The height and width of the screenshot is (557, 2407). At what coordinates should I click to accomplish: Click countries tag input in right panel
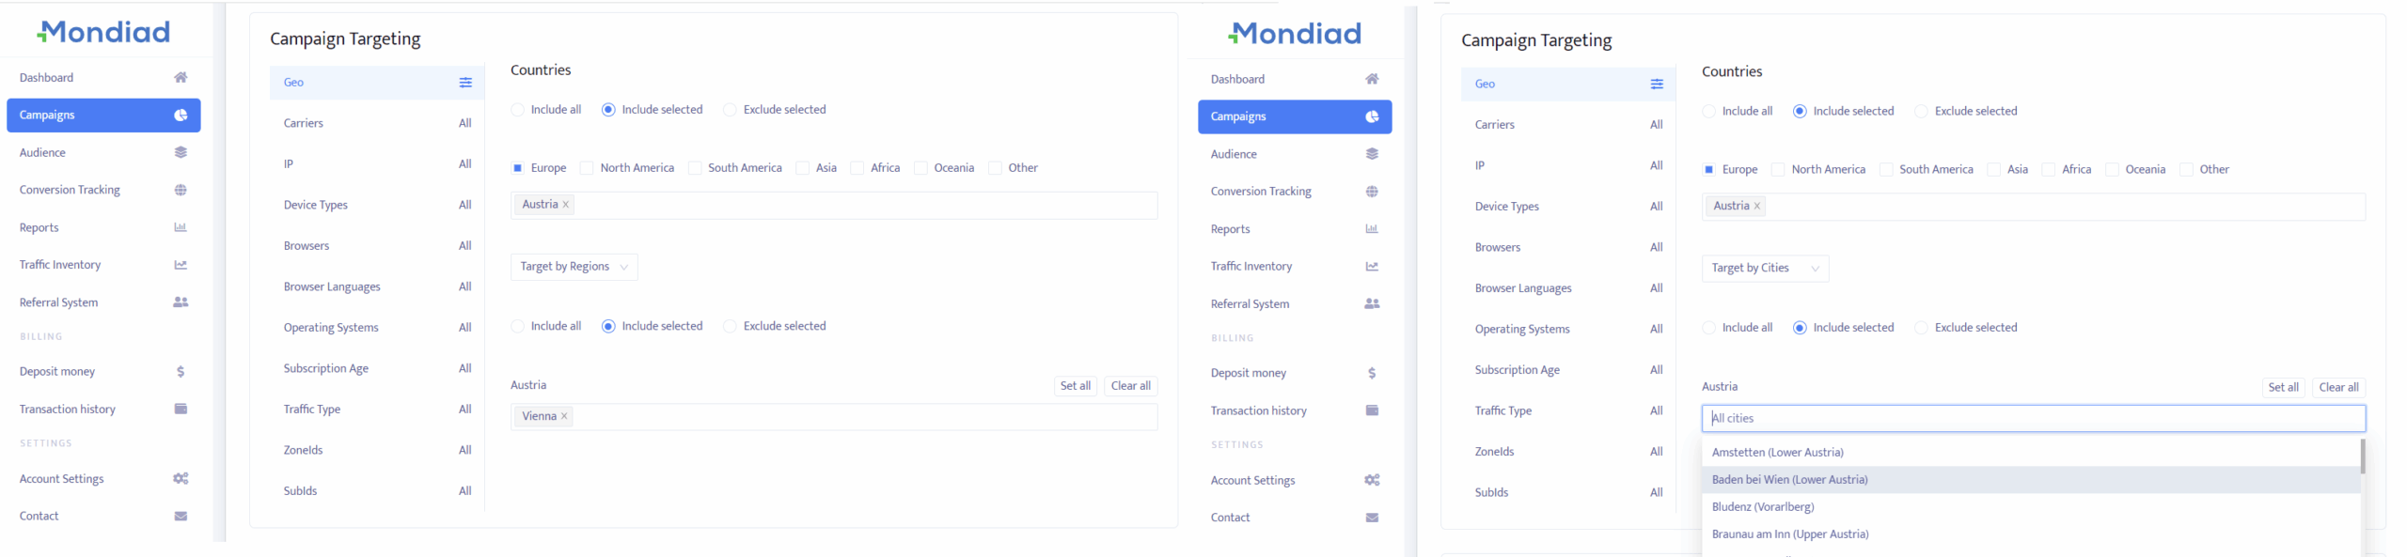(2033, 207)
